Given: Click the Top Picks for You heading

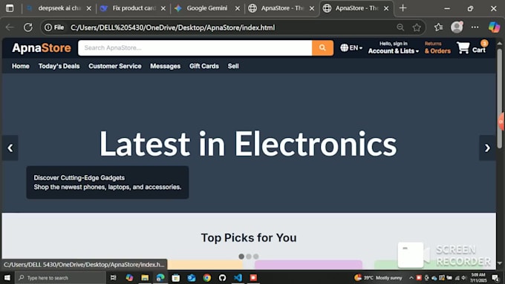Looking at the screenshot, I should [x=249, y=238].
